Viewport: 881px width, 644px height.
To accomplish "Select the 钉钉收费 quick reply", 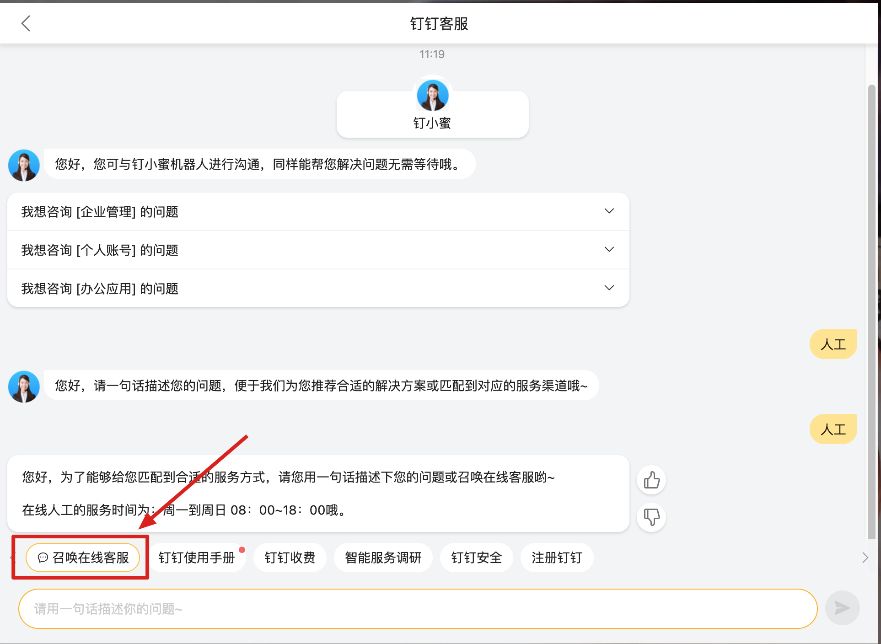I will 290,558.
